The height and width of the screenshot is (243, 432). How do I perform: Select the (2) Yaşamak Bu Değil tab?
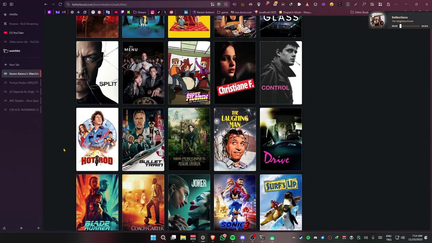(21, 92)
